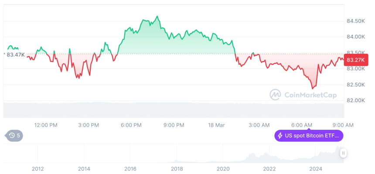The image size is (375, 174).
Task: Click the gray volume bars below the chart
Action: [x=174, y=110]
